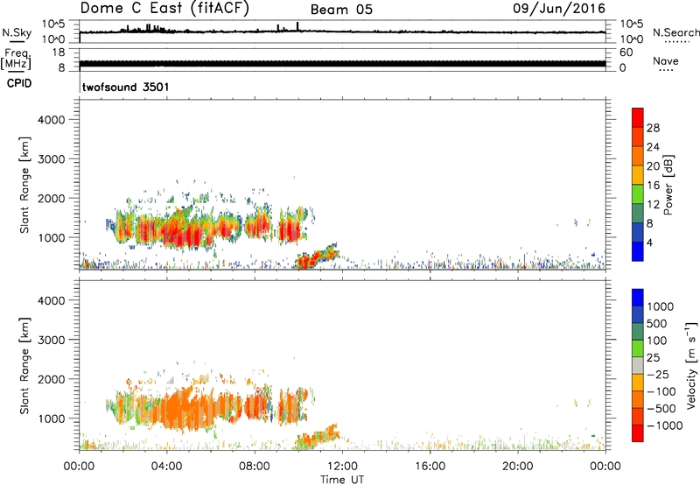Click the '12:00' time tick label
700x485 pixels.
342,467
